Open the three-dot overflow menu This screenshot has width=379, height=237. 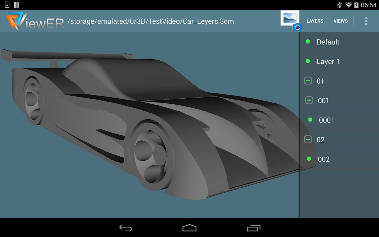tap(366, 21)
